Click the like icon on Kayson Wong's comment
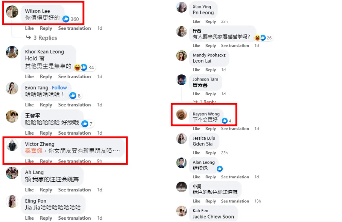342x222 pixels. coord(224,121)
